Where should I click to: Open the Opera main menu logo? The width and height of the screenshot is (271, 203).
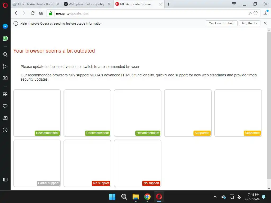(5, 5)
